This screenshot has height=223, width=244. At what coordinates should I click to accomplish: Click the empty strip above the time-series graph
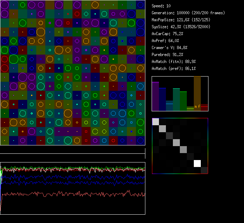point(73,150)
